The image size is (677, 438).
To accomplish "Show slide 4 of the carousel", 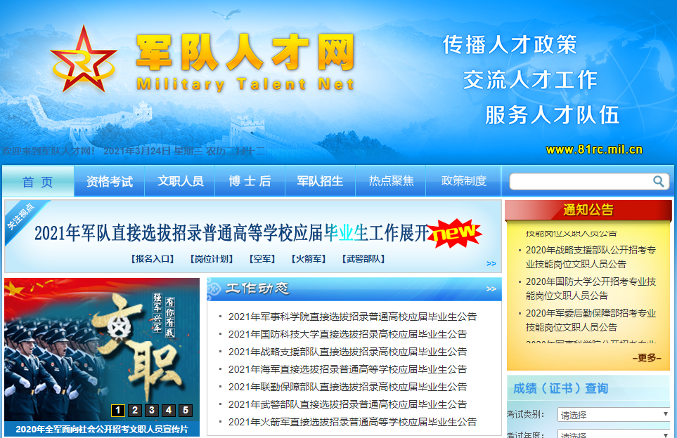I will pyautogui.click(x=169, y=411).
